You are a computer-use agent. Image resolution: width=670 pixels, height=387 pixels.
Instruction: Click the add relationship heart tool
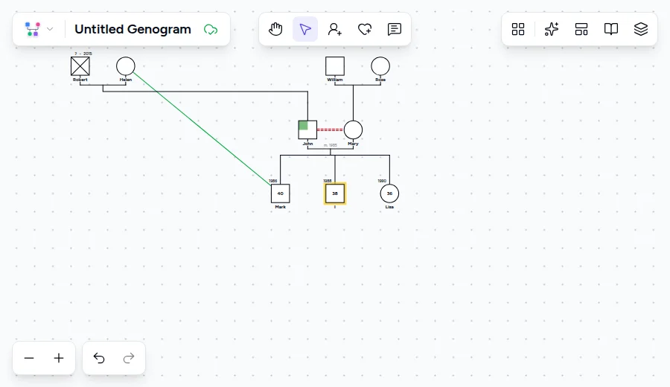click(365, 29)
